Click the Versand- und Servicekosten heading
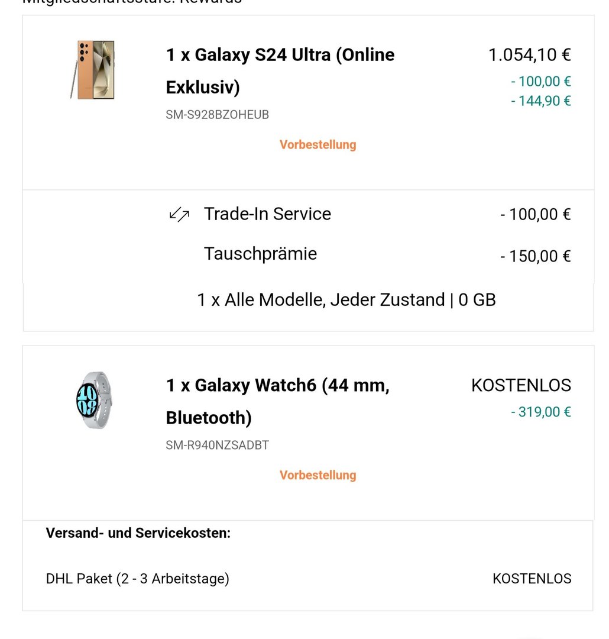 tap(138, 533)
